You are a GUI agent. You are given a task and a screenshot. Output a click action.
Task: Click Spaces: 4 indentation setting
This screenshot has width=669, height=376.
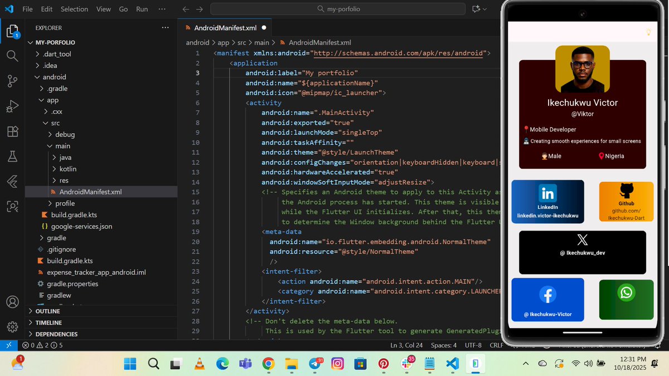point(443,345)
